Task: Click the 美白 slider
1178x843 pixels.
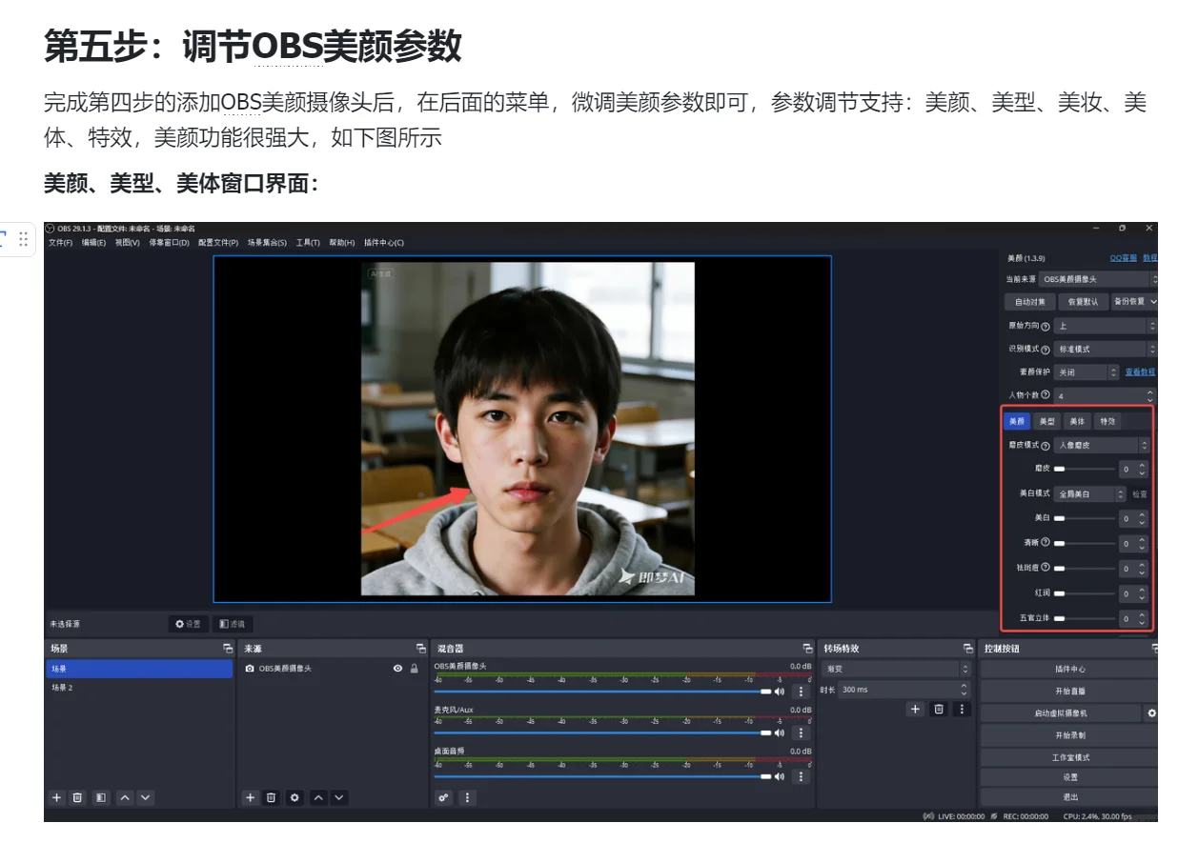Action: 1084,519
